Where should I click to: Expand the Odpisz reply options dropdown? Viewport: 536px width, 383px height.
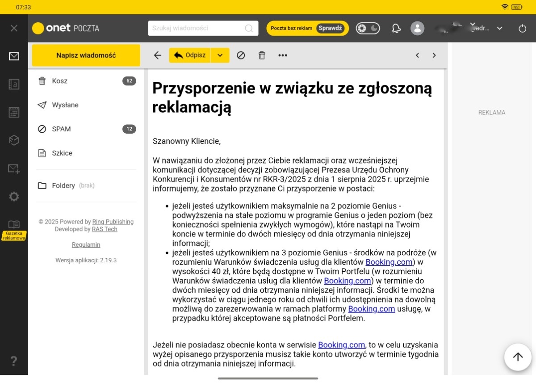[x=220, y=55]
